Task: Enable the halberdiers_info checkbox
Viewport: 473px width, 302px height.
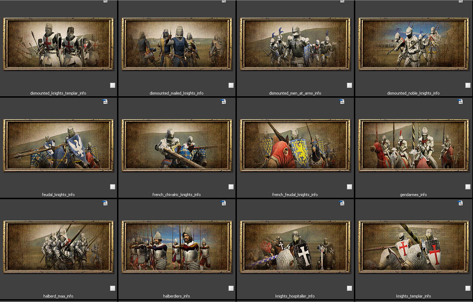Action: point(231,288)
